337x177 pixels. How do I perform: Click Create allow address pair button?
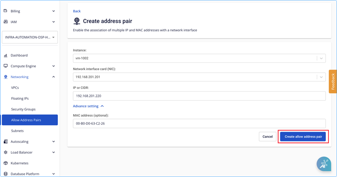click(303, 137)
